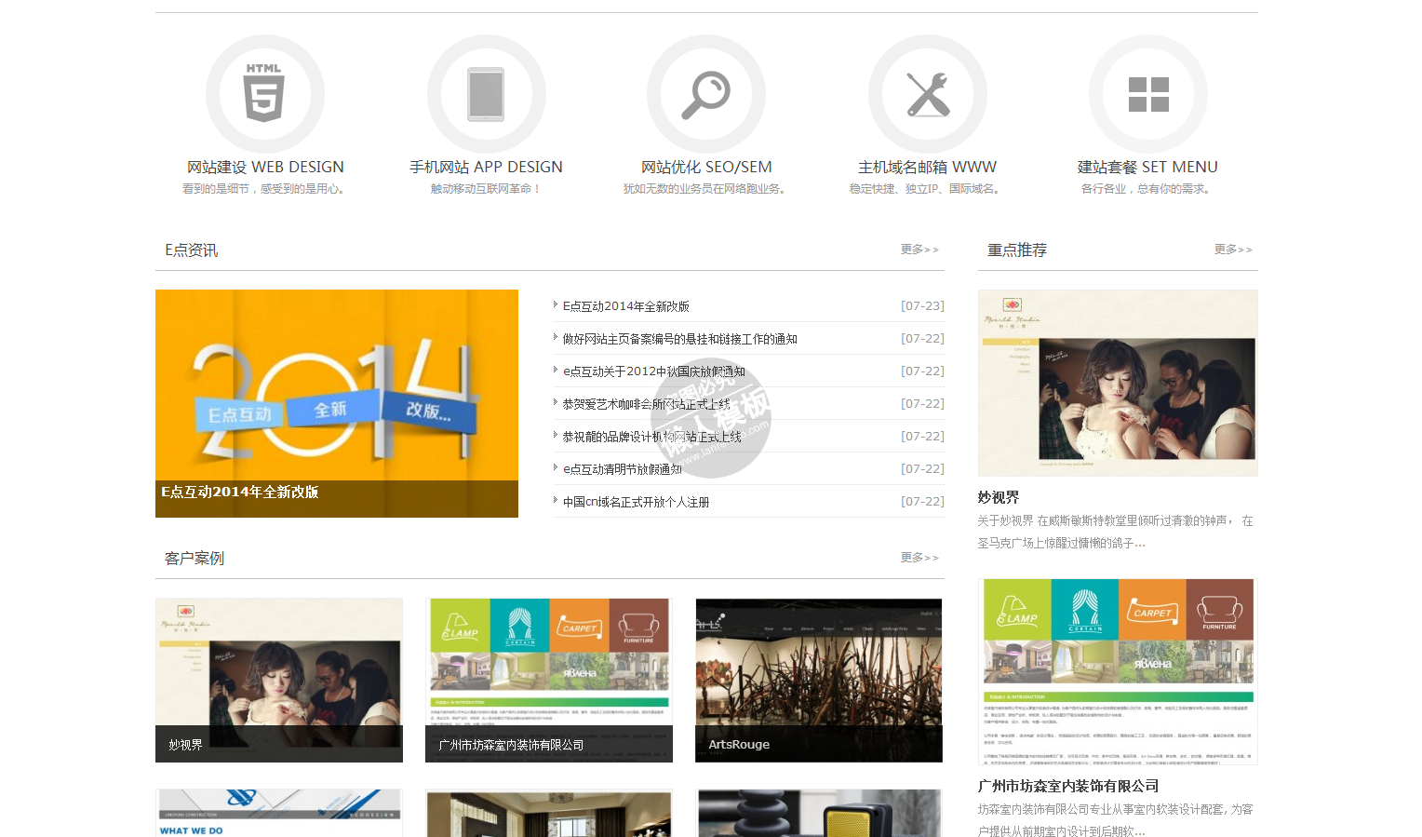Open the ArtsRouge case thumbnail
This screenshot has width=1422, height=837.
point(818,680)
